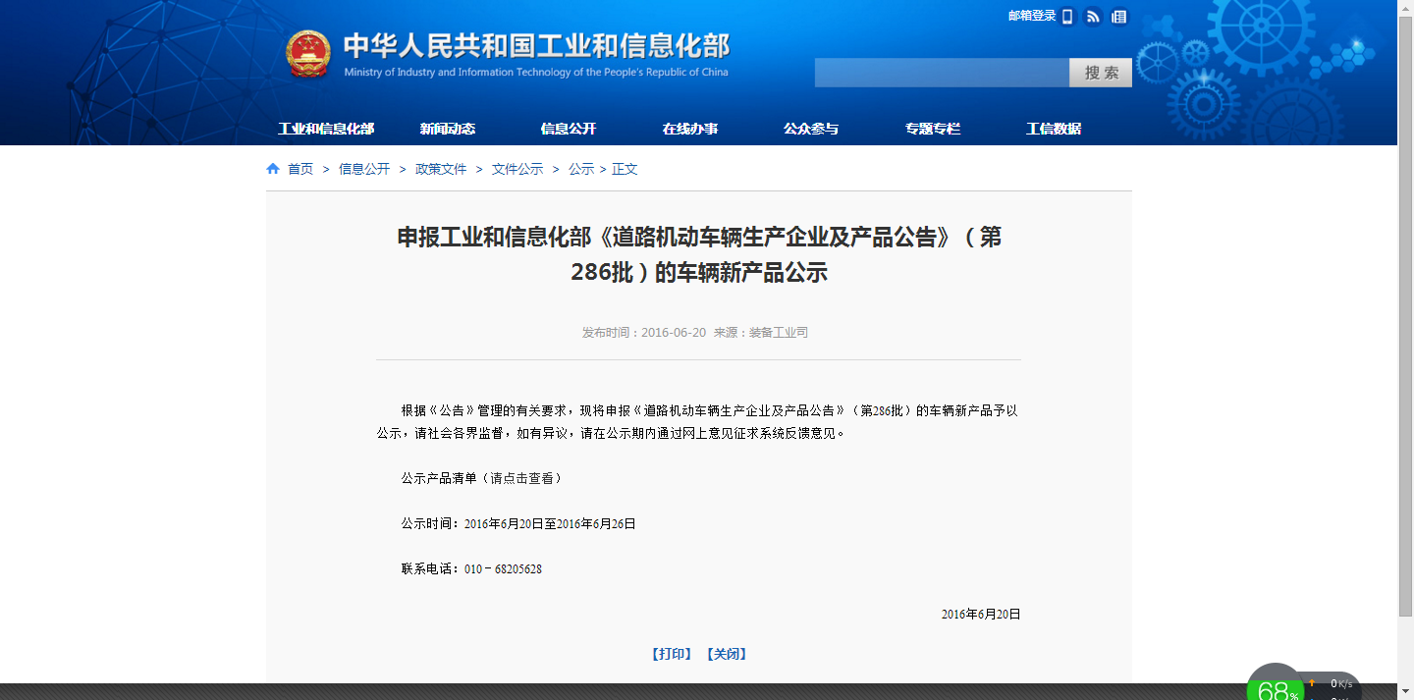
Task: Open the RSS feed icon
Action: pyautogui.click(x=1093, y=17)
